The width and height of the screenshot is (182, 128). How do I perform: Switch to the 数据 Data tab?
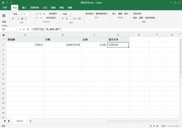(x=53, y=7)
